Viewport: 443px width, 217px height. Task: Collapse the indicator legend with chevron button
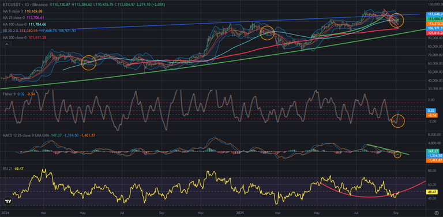point(7,44)
